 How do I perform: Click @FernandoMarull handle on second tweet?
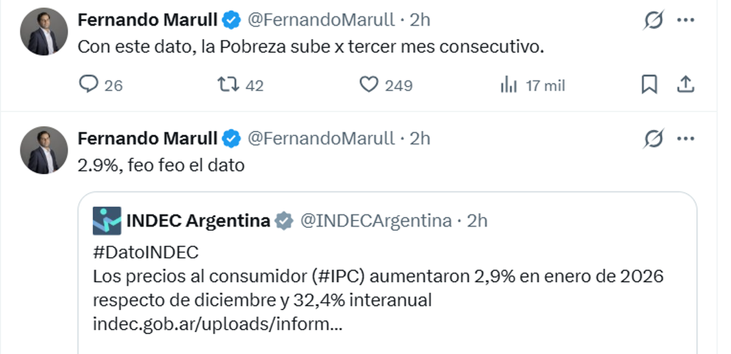(x=320, y=139)
